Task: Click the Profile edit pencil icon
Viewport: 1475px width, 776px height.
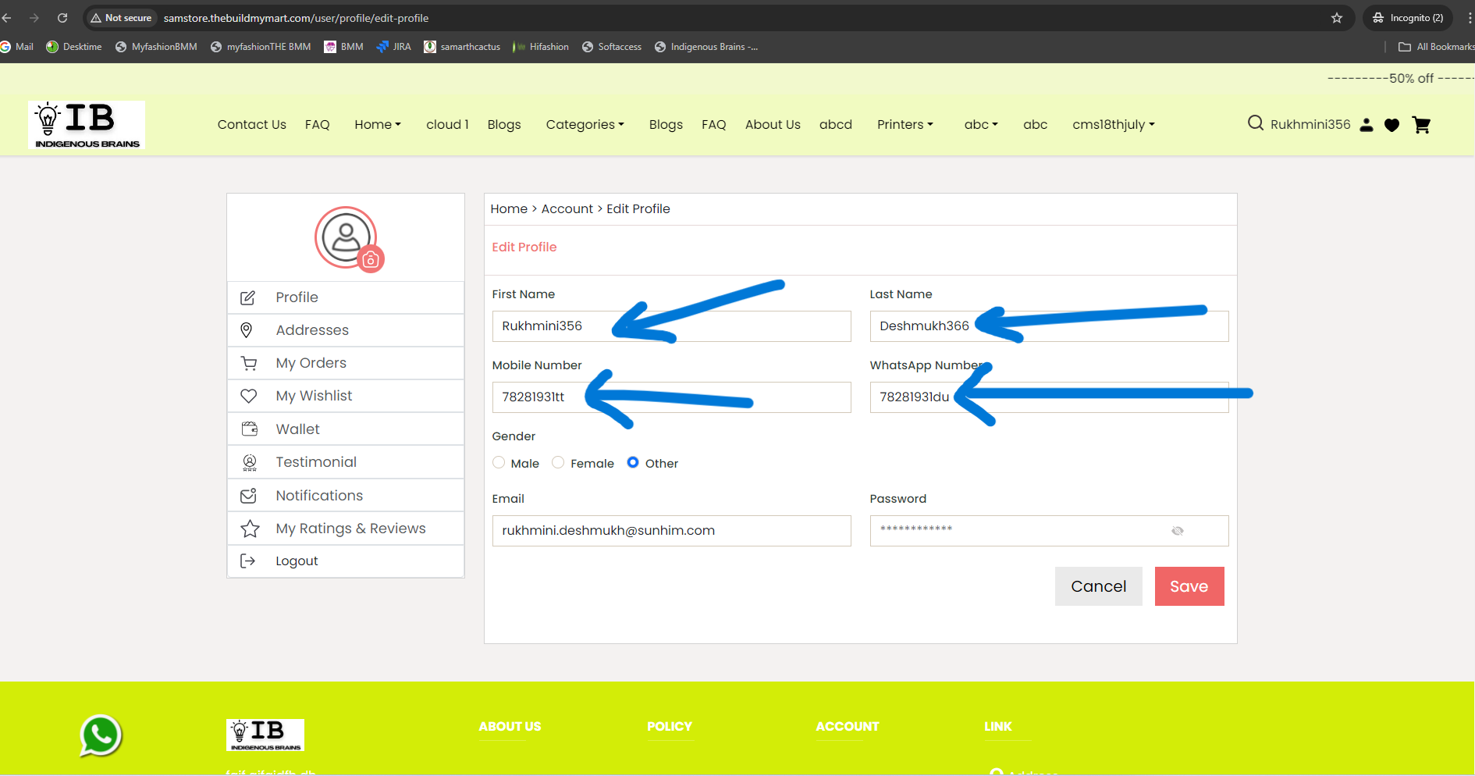Action: [x=247, y=297]
